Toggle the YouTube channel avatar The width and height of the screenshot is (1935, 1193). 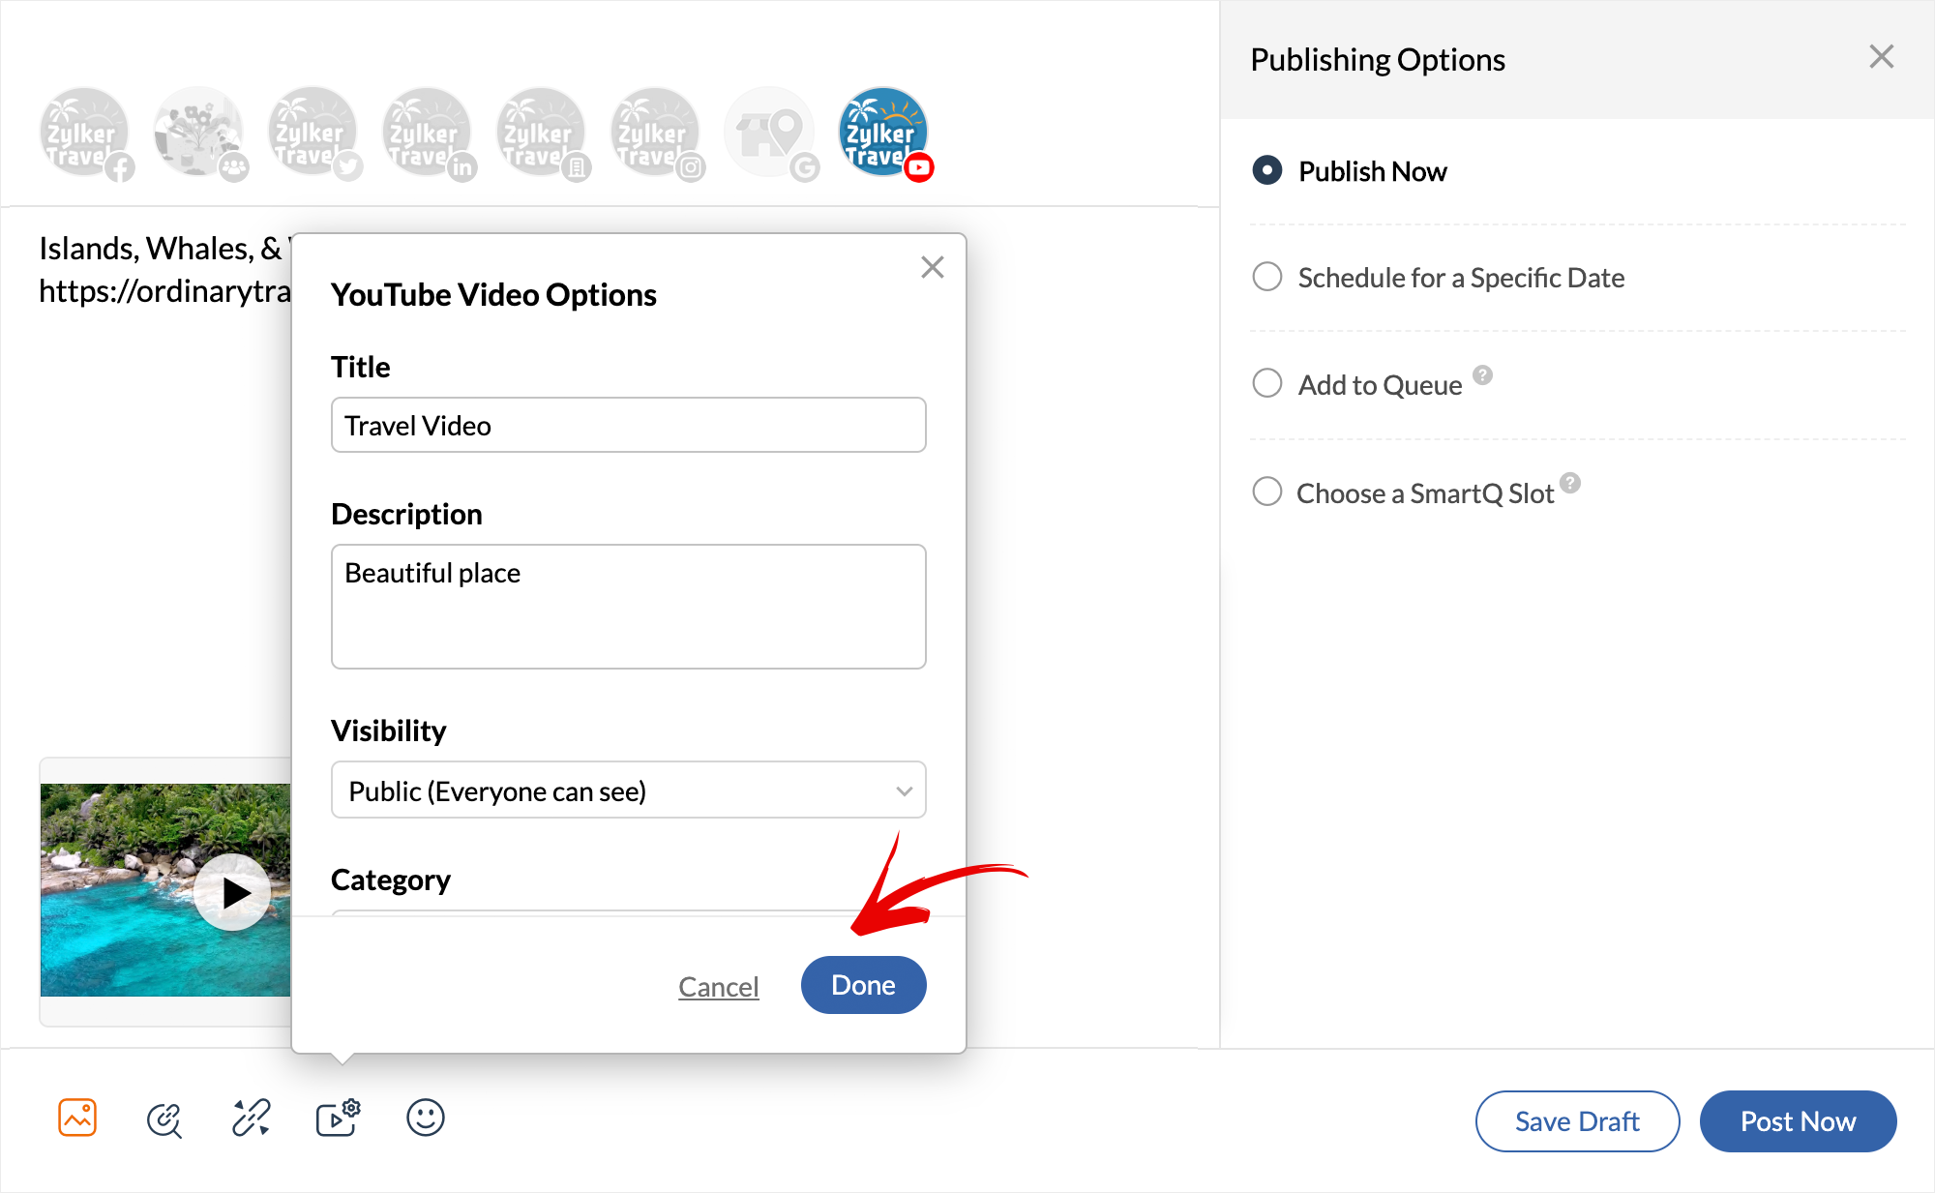pyautogui.click(x=884, y=134)
